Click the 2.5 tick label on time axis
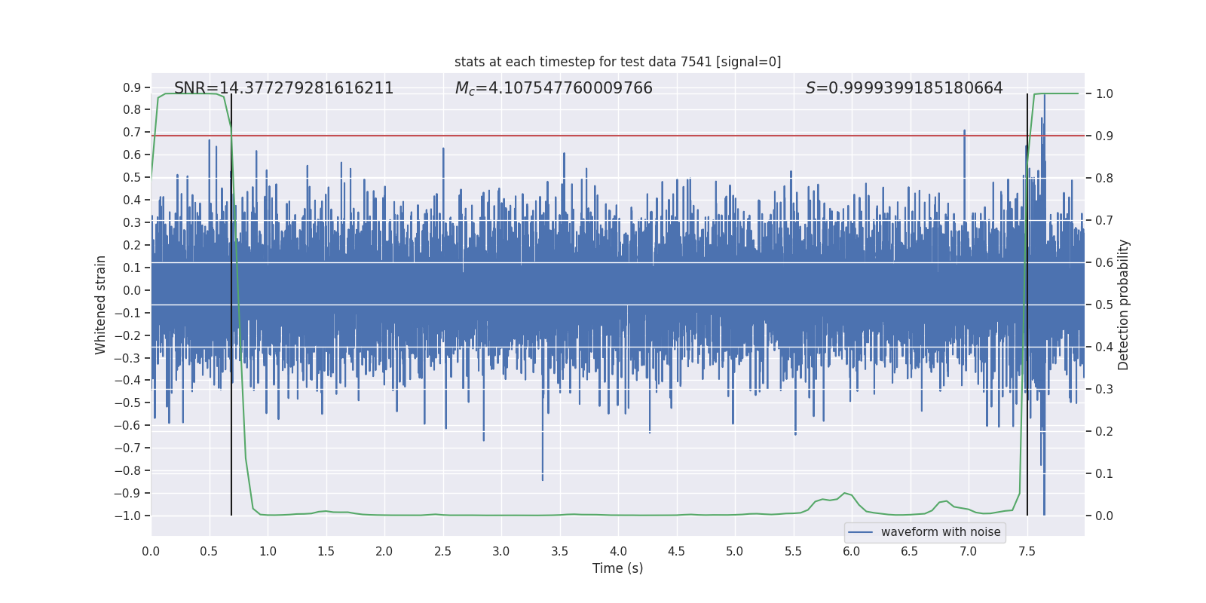 click(442, 552)
